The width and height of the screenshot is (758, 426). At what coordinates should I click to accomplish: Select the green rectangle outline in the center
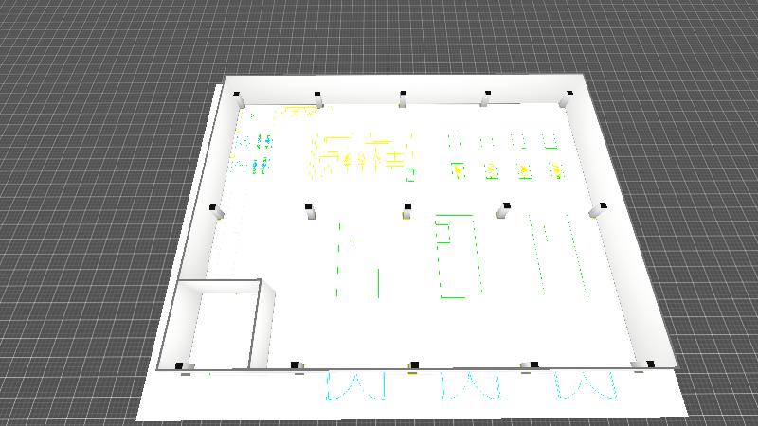[x=455, y=257]
